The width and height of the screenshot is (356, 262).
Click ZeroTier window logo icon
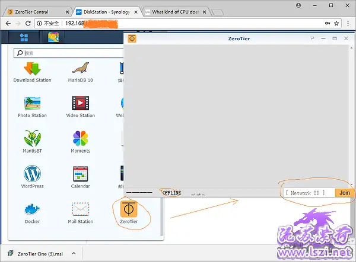tap(132, 38)
